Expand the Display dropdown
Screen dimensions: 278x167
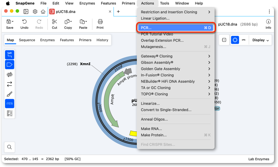coord(260,40)
